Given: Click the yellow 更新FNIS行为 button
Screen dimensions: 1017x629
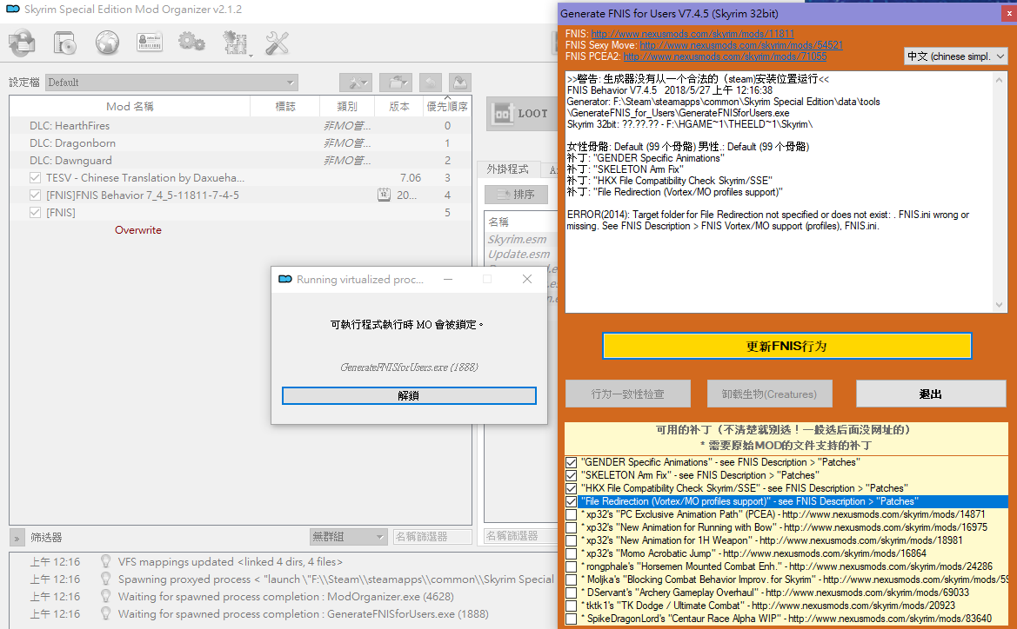Looking at the screenshot, I should pyautogui.click(x=786, y=346).
